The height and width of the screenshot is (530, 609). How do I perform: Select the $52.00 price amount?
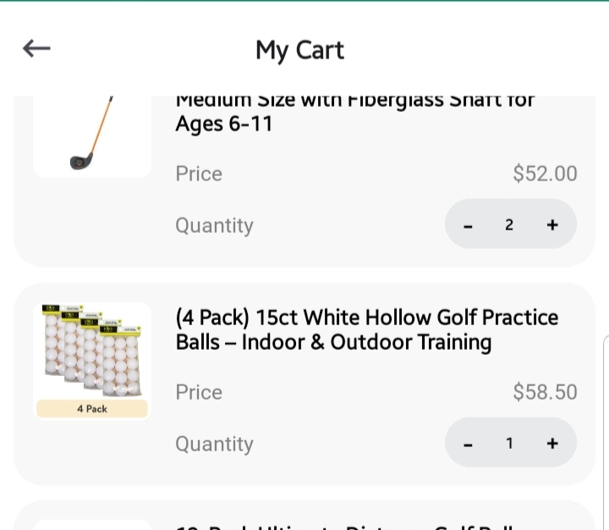[545, 174]
